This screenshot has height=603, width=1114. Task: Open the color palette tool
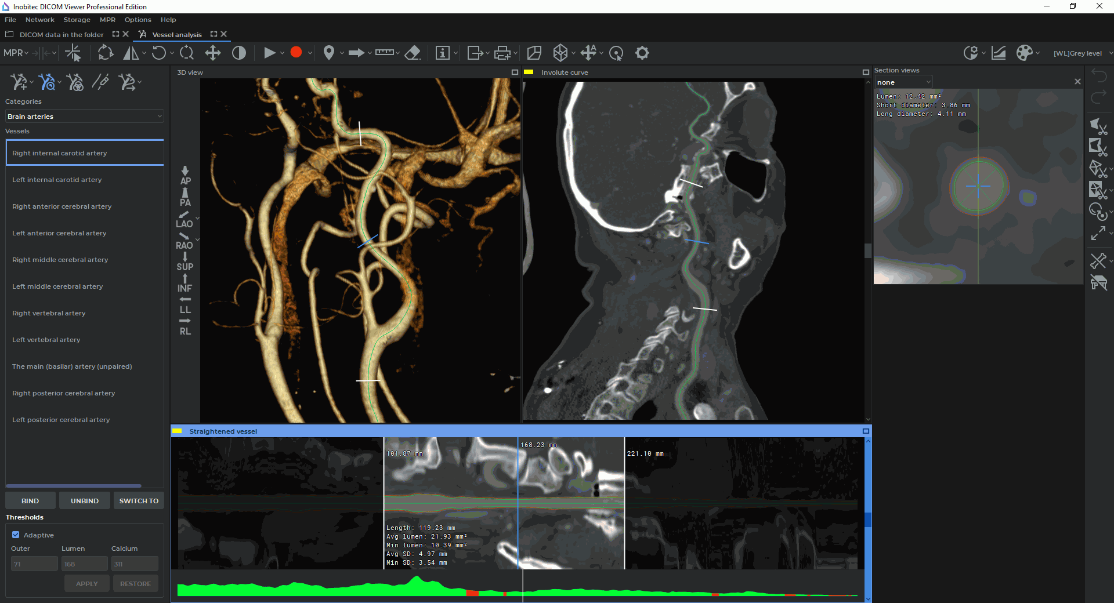1025,53
